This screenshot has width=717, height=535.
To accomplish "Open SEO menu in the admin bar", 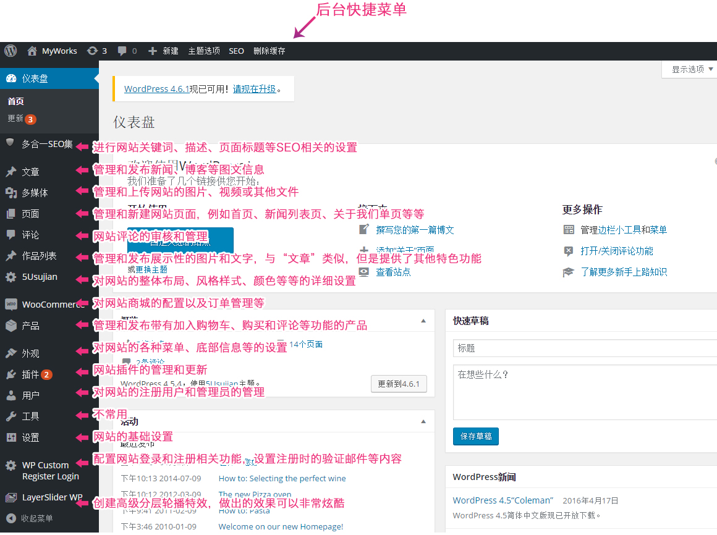I will pos(236,51).
